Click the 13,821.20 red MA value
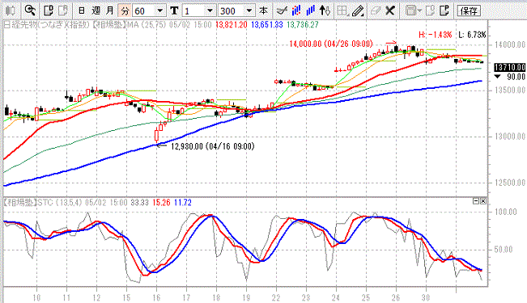The image size is (527, 303). pyautogui.click(x=232, y=24)
